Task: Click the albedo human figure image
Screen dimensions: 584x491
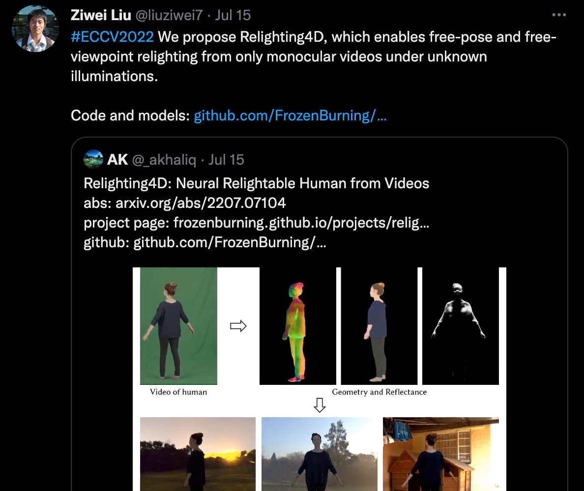Action: pos(379,326)
